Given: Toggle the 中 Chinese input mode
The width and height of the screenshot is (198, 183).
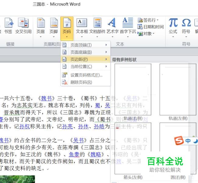Looking at the screenshot, I should 188,141.
